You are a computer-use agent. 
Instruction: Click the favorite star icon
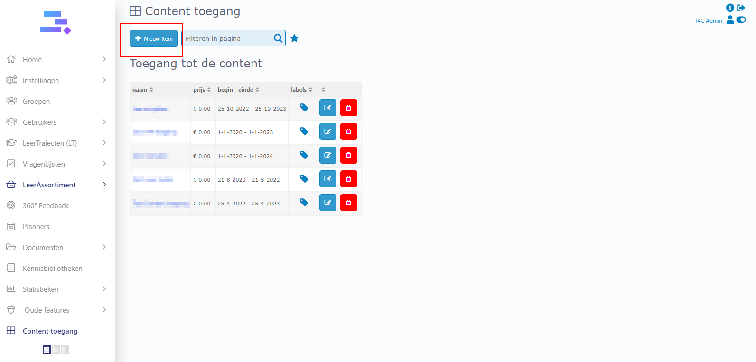(294, 38)
